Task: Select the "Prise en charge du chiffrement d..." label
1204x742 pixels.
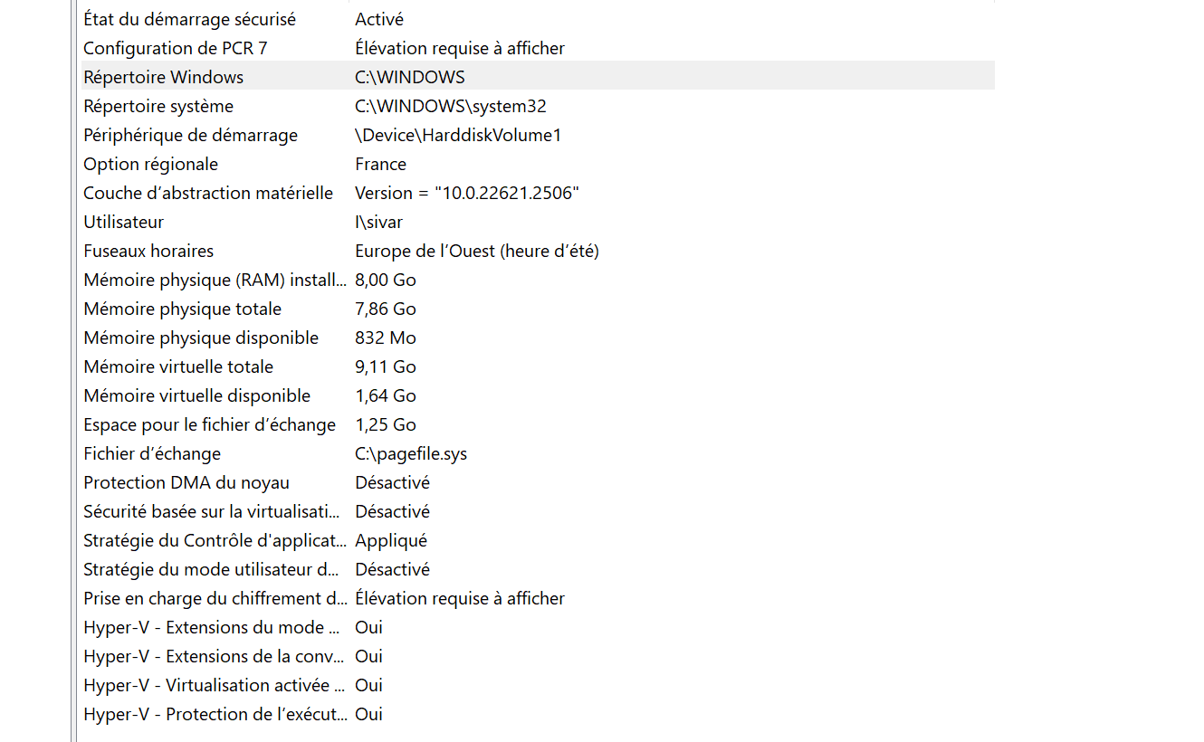Action: pyautogui.click(x=215, y=598)
